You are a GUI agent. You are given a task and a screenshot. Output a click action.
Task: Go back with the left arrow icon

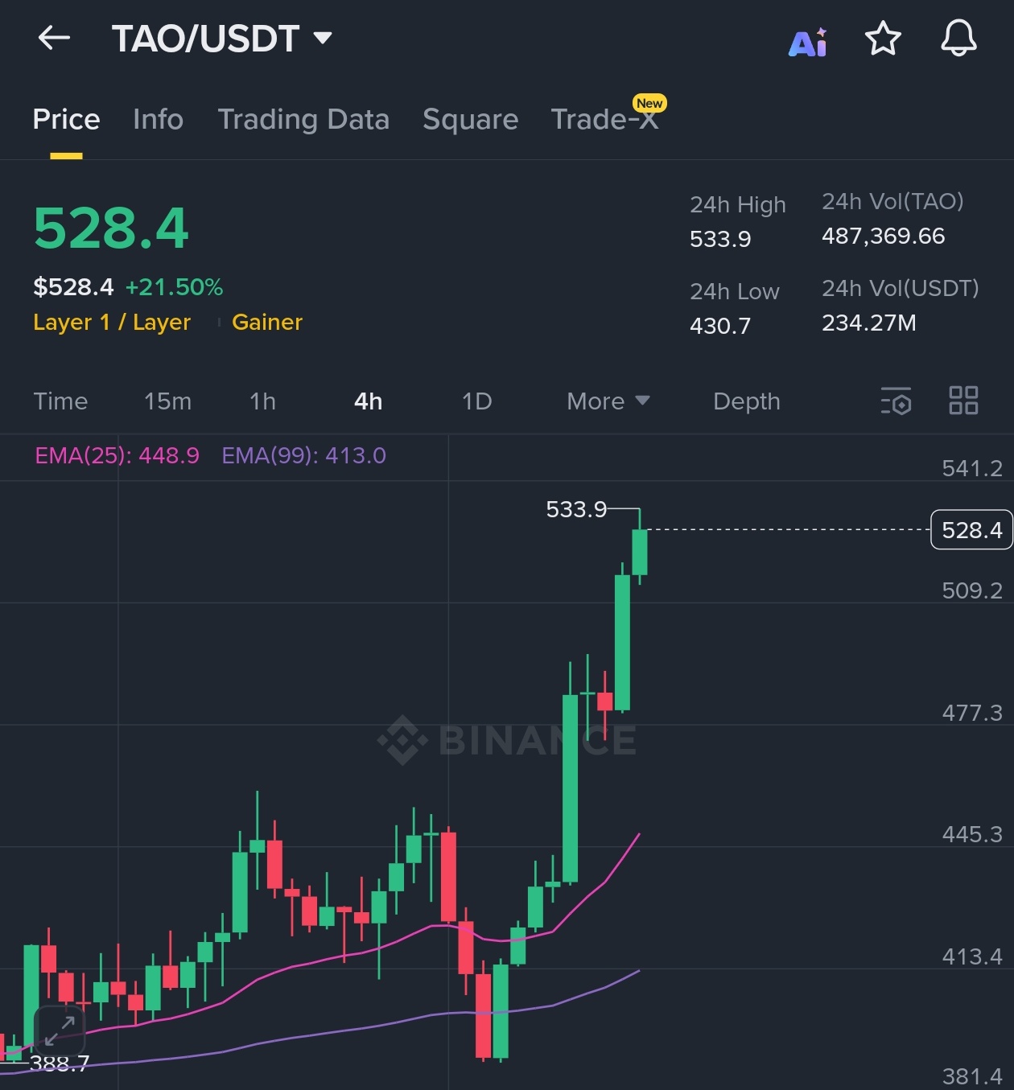point(54,37)
